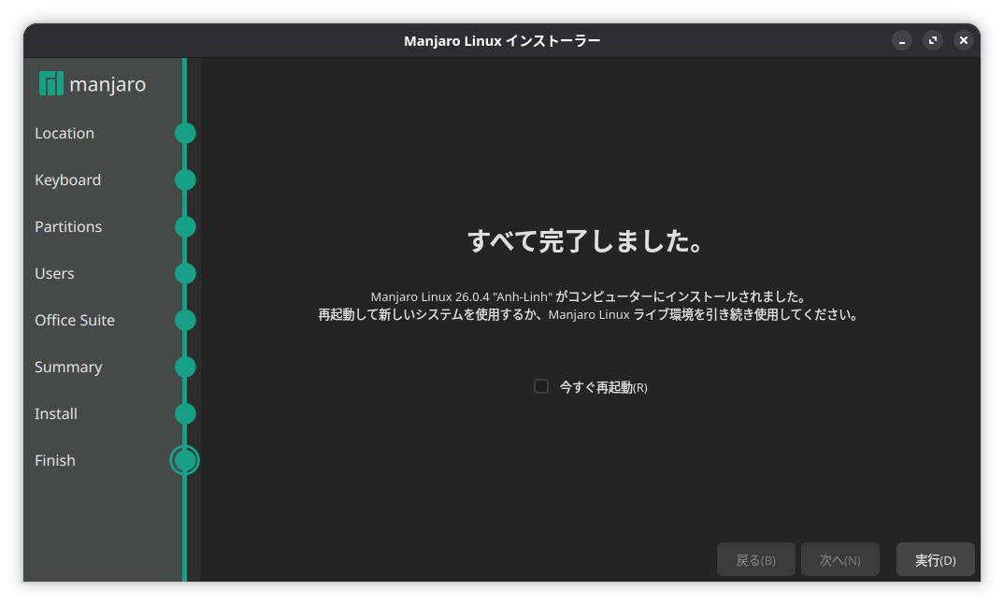Image resolution: width=1004 pixels, height=605 pixels.
Task: Click the progress dot beside Keyboard
Action: tap(185, 180)
